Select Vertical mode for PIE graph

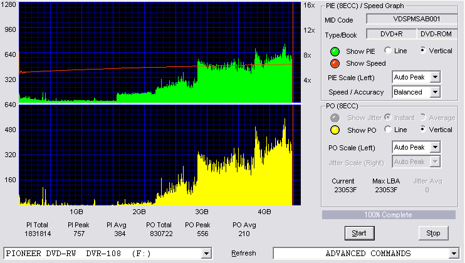click(x=423, y=50)
